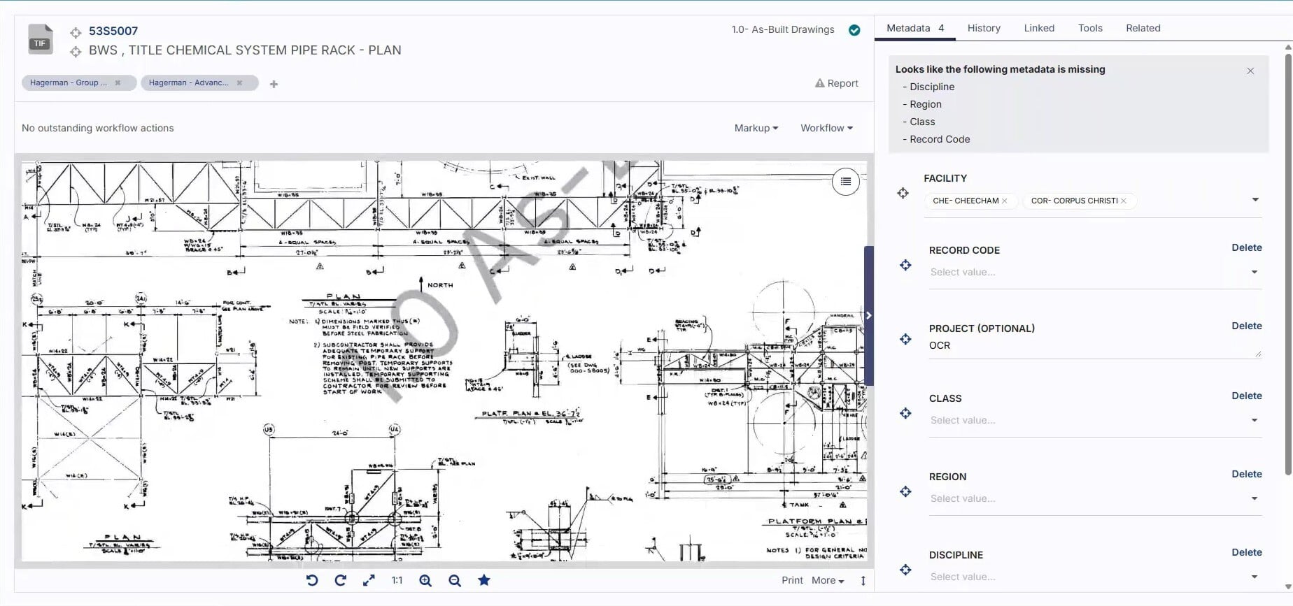Remove CHE- CHEECHAM facility chip
The height and width of the screenshot is (606, 1293).
tap(1005, 201)
